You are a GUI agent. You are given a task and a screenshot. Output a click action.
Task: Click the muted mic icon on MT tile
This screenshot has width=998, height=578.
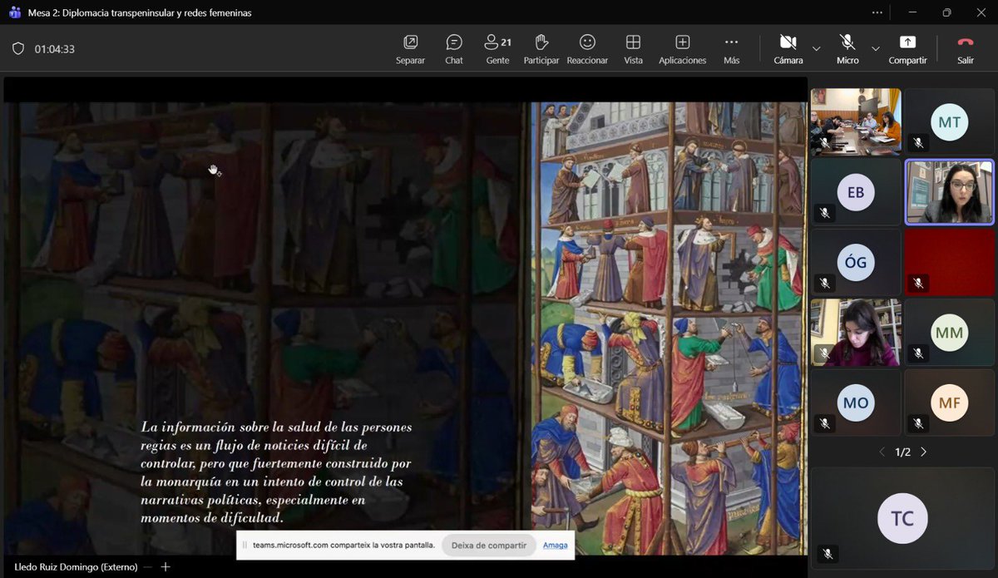tap(918, 142)
